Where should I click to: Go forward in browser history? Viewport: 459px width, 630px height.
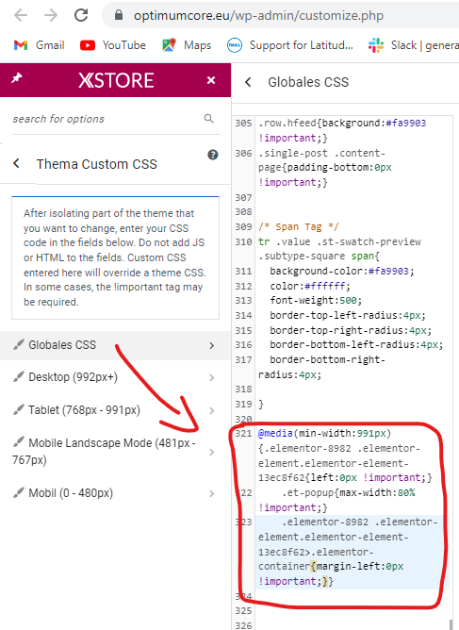51,16
